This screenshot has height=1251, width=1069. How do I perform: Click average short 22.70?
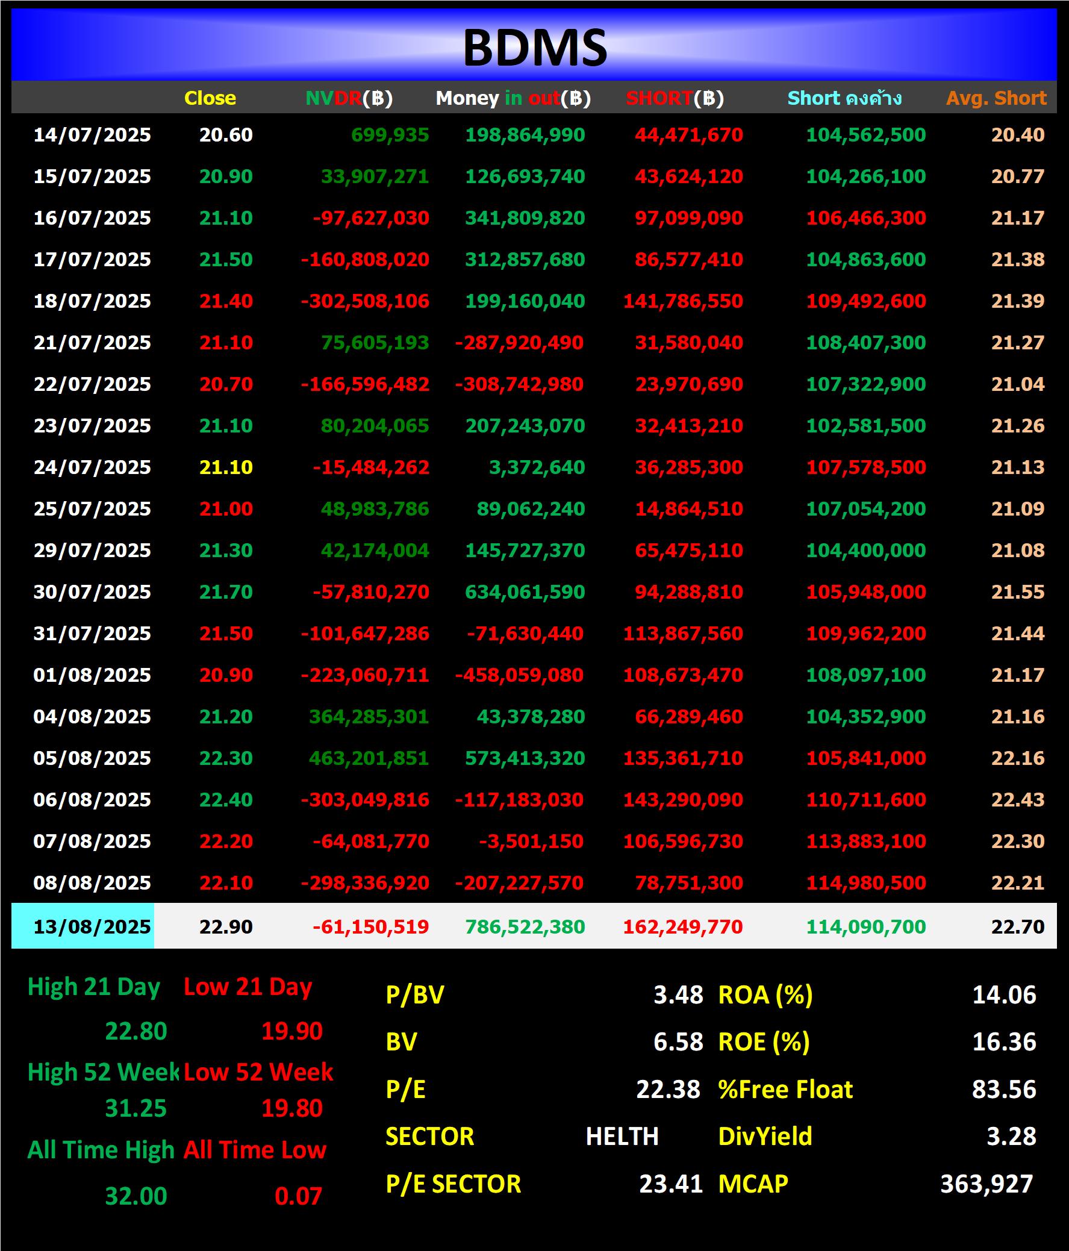(x=1018, y=927)
